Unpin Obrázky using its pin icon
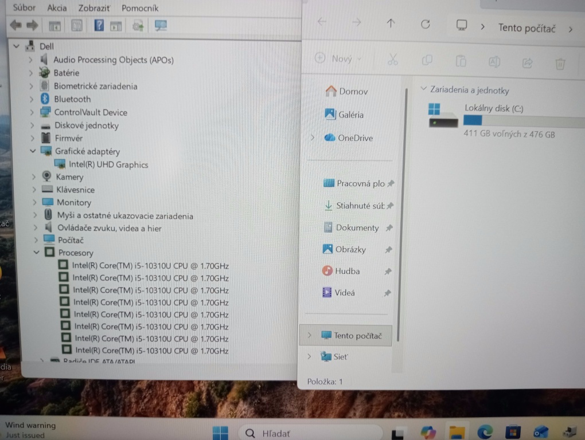585x440 pixels. 390,249
